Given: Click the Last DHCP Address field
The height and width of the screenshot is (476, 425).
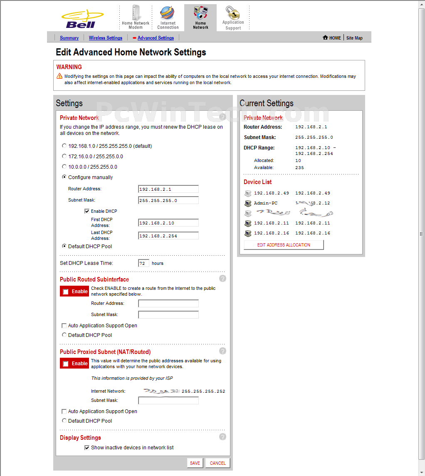Looking at the screenshot, I should 168,236.
